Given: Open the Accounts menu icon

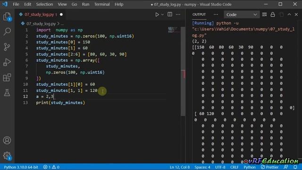Looking at the screenshot, I should [7, 140].
